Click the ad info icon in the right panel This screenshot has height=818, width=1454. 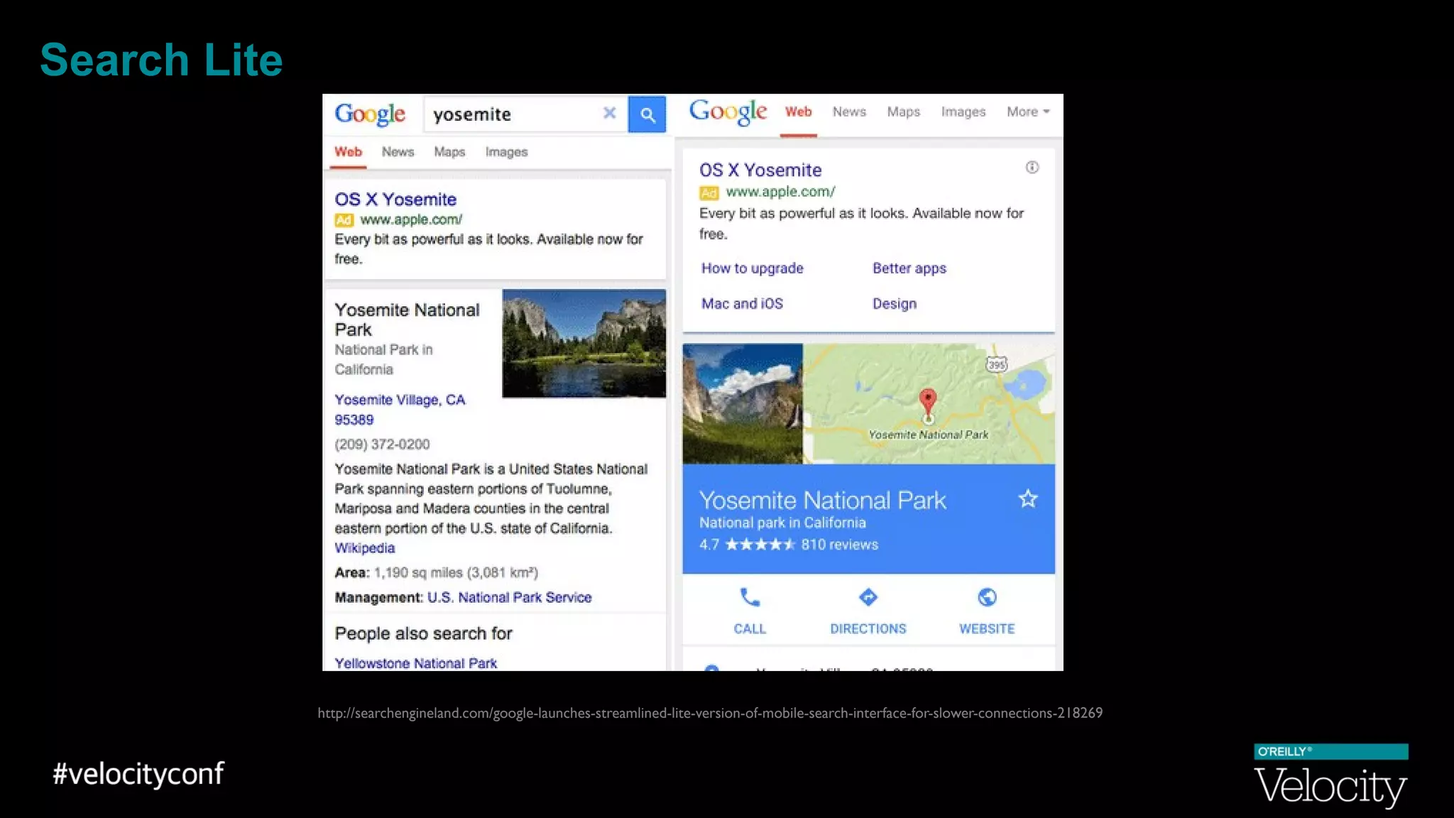(1032, 168)
